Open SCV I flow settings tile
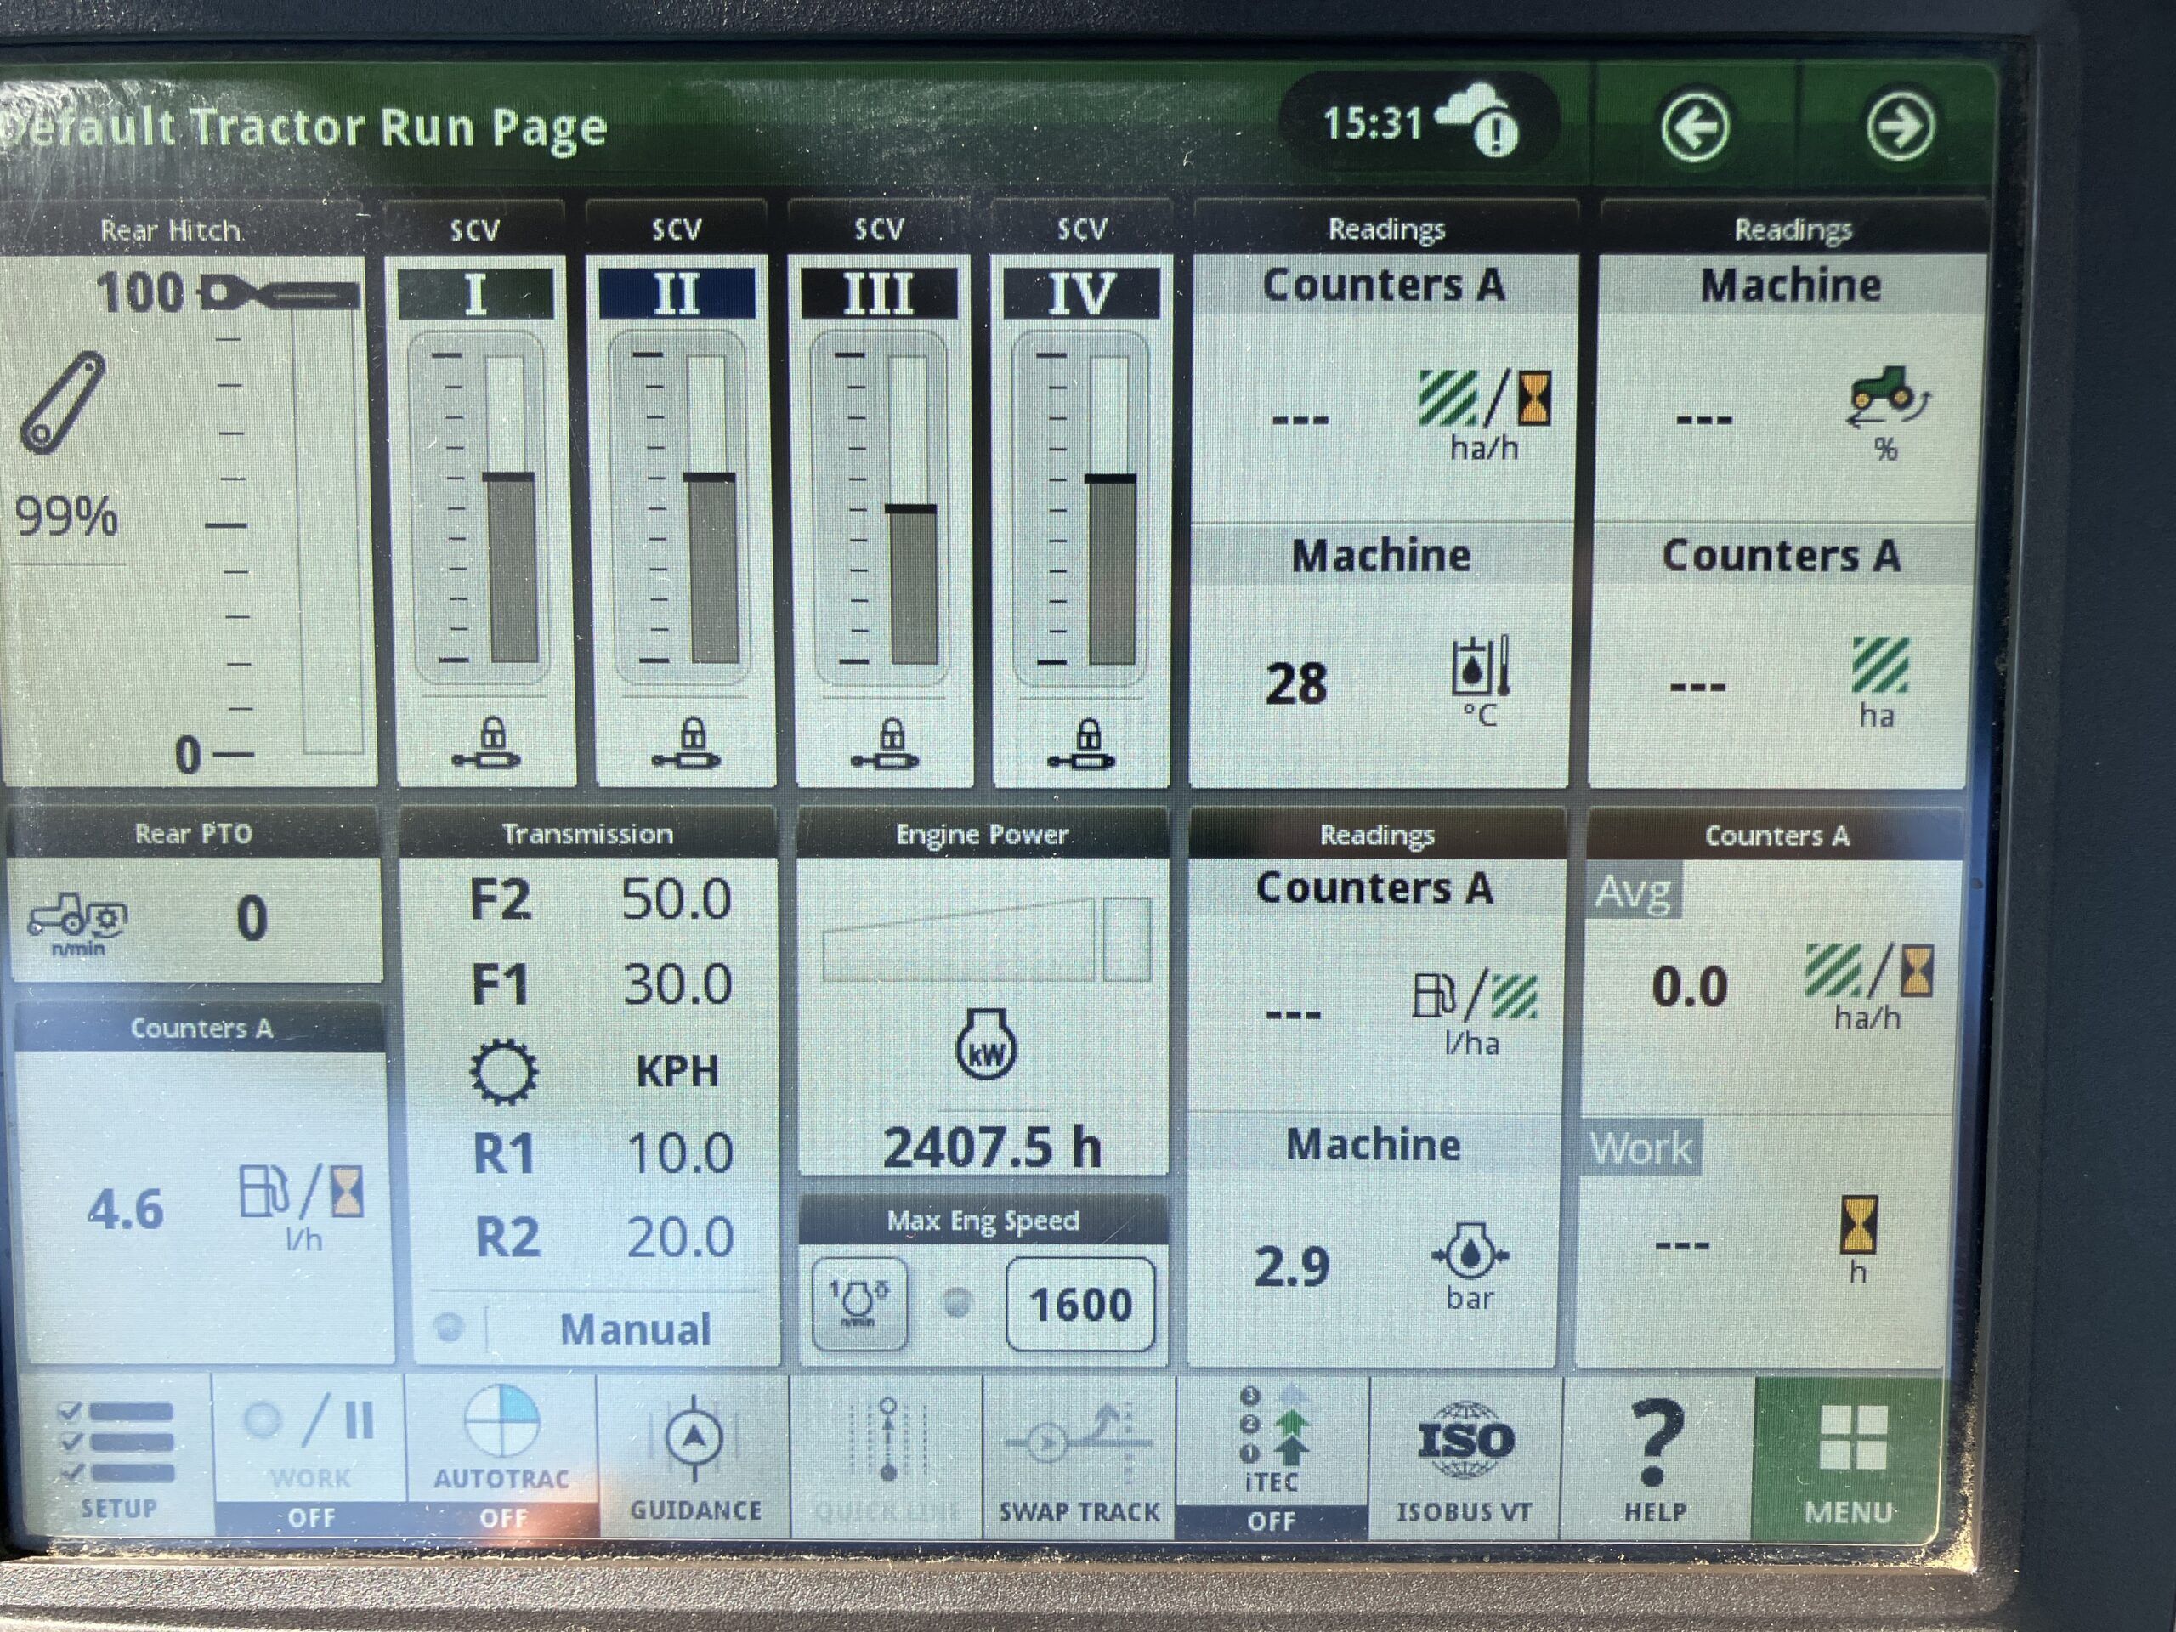This screenshot has height=1632, width=2176. tap(477, 512)
